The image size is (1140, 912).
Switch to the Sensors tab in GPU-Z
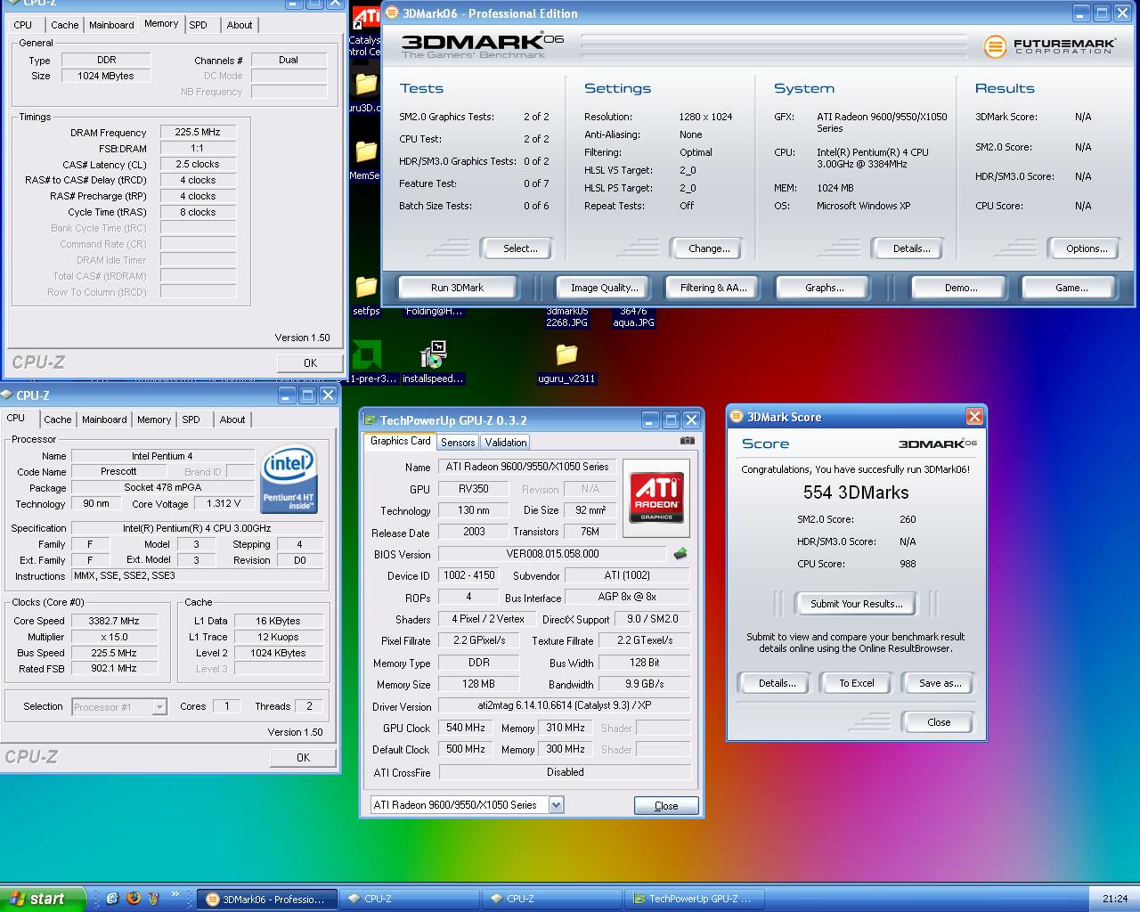tap(458, 443)
